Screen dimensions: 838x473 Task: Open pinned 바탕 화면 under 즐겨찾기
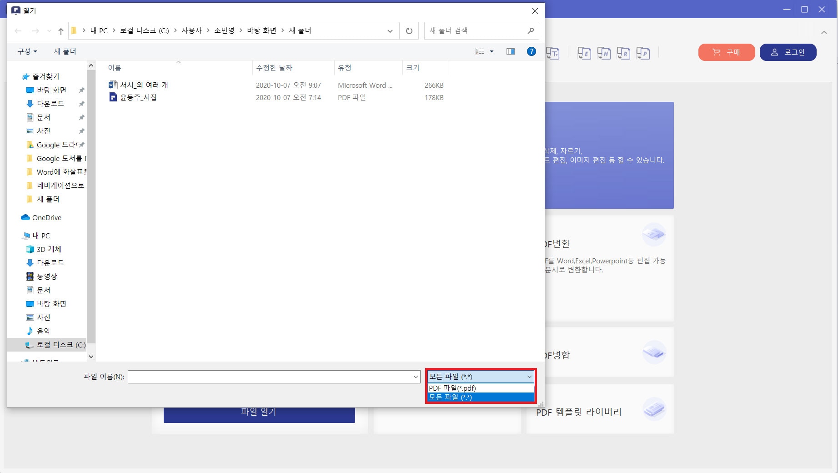(51, 90)
